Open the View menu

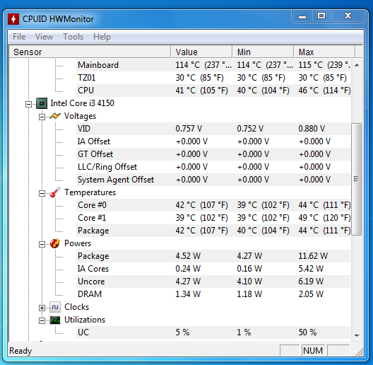point(44,37)
